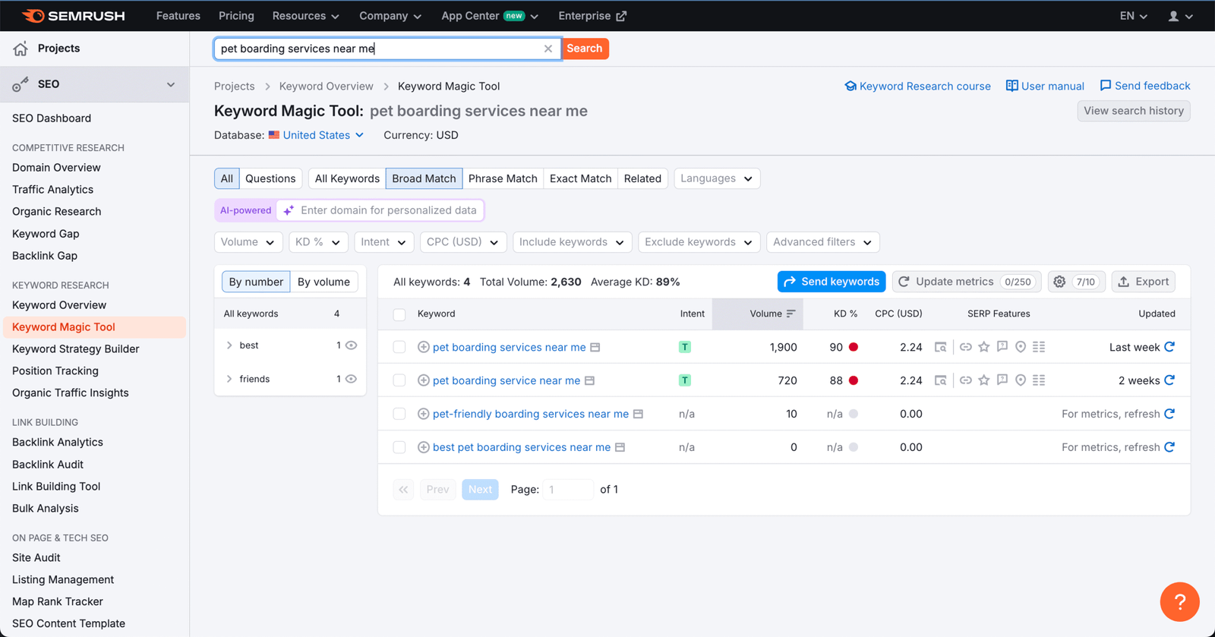This screenshot has width=1215, height=637.
Task: Click the Page number field
Action: tap(568, 490)
